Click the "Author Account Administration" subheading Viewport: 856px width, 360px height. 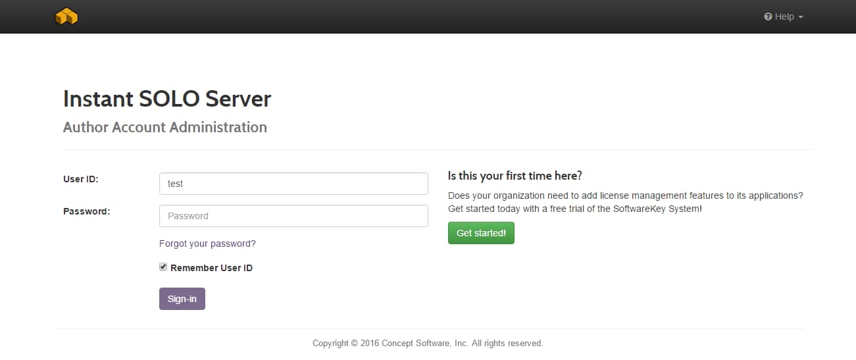(x=165, y=127)
